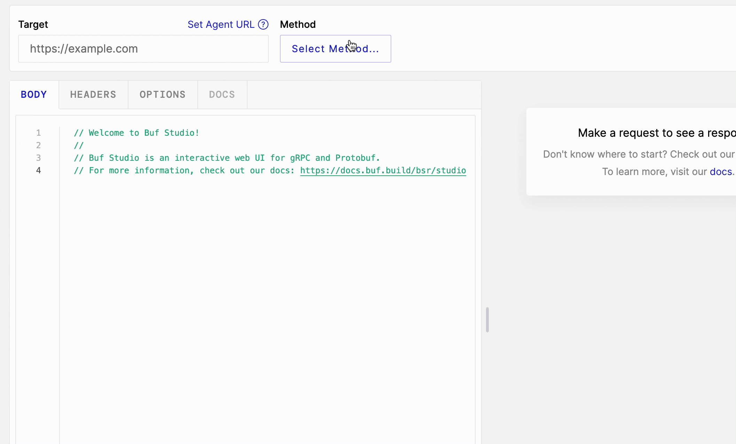Click inside the Target URL field
Image resolution: width=736 pixels, height=444 pixels.
click(143, 49)
